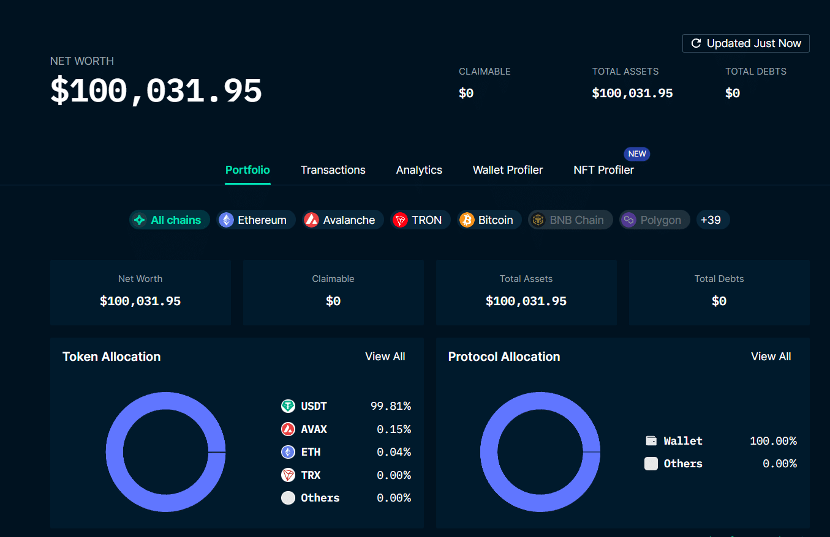Click the Total Assets summary card
Screen dimensions: 830x537
coord(526,292)
